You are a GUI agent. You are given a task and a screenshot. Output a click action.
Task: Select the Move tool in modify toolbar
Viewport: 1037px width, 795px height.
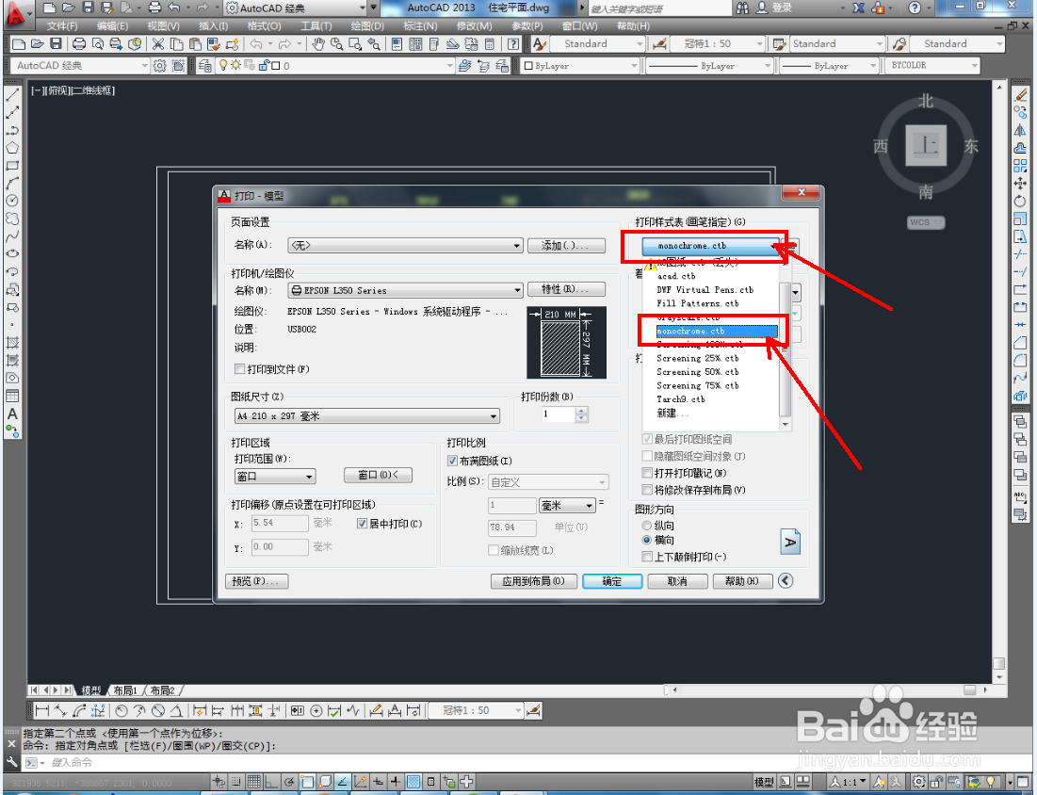(x=1020, y=183)
